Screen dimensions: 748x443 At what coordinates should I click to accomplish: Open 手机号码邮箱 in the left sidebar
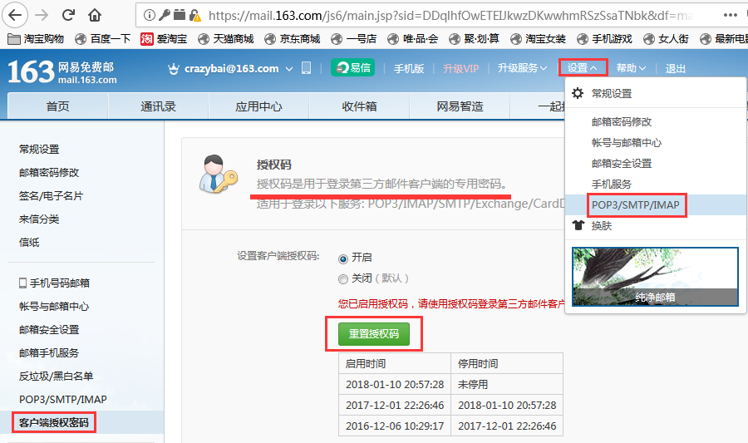click(x=54, y=283)
